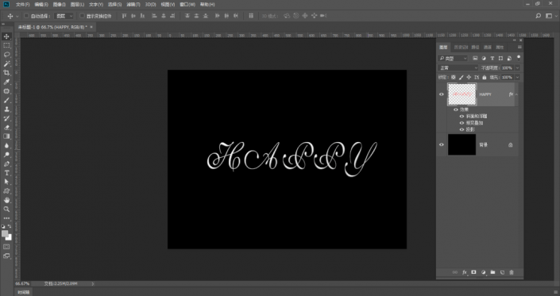560x296 pixels.
Task: Open the 滤镜(T) menu
Action: [133, 5]
